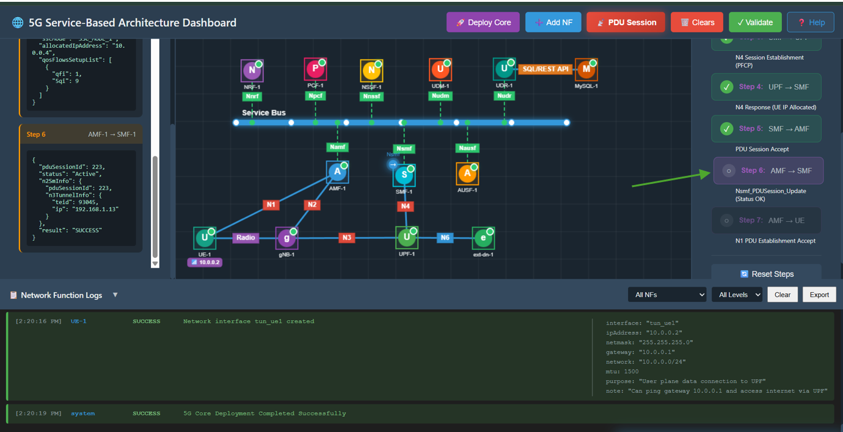Click the left panel scrollbar down arrow
This screenshot has height=432, width=843.
[x=155, y=263]
